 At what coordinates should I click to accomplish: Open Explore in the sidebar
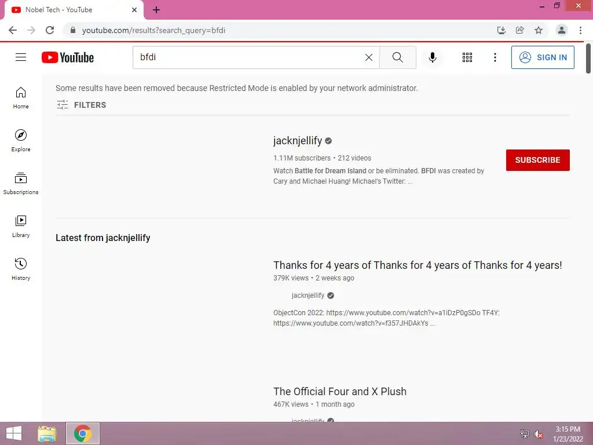[x=21, y=140]
